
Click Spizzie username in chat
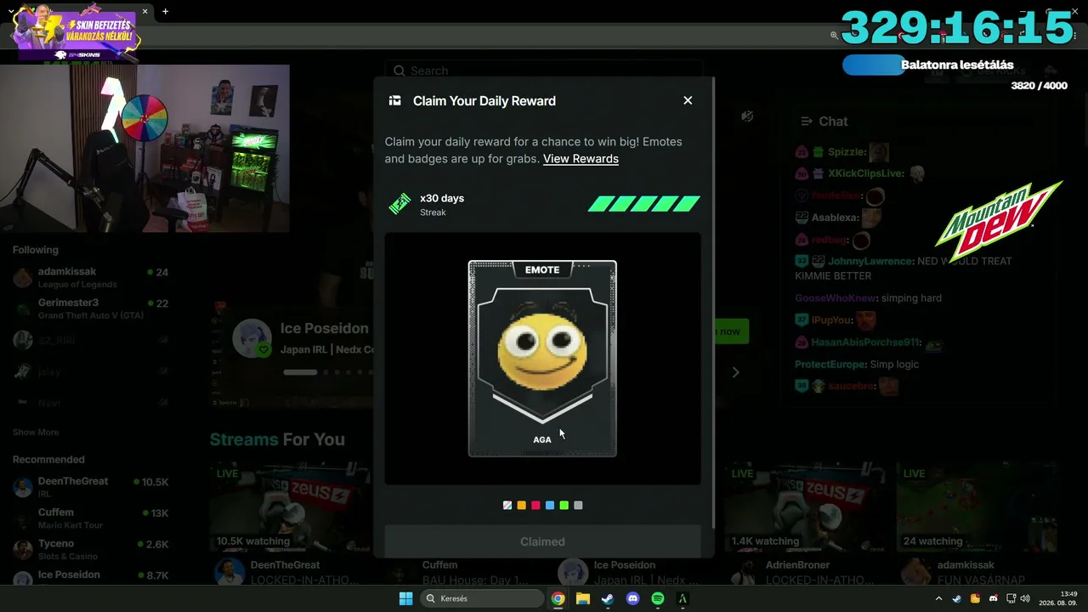pyautogui.click(x=846, y=152)
